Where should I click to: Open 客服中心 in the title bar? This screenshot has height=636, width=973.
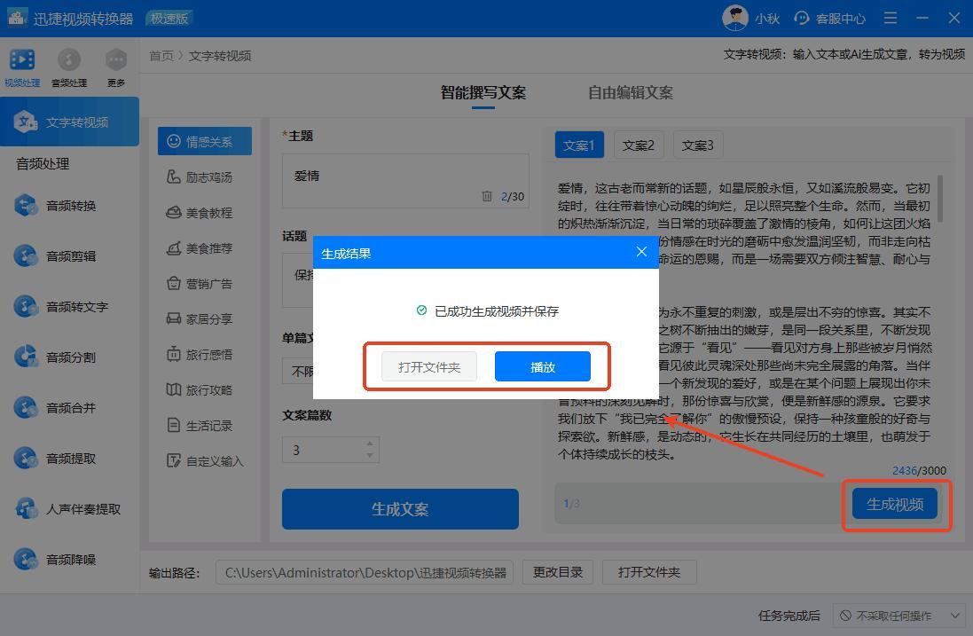tap(830, 18)
